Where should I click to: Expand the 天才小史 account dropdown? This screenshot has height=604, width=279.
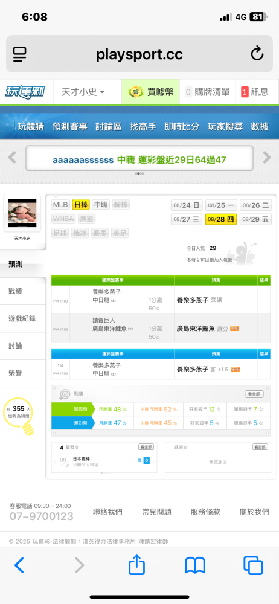83,92
